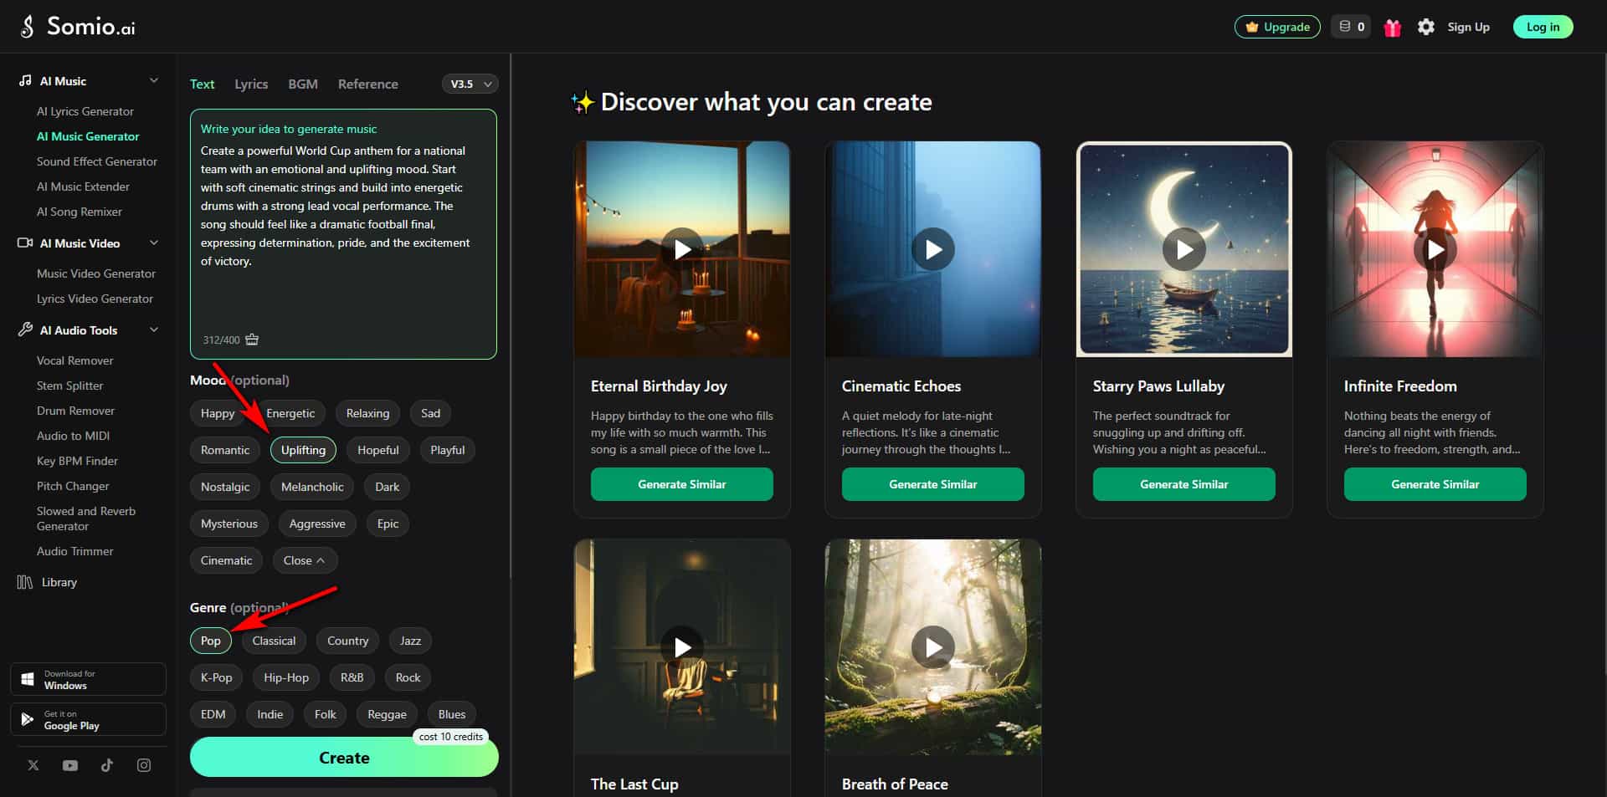The height and width of the screenshot is (797, 1607).
Task: Open the Instagram social icon
Action: coord(144,765)
